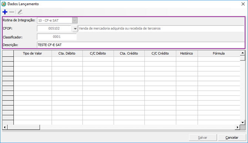Viewport: 248px width, 143px height.
Task: Click the blue plus add-entry icon
Action: pyautogui.click(x=5, y=12)
